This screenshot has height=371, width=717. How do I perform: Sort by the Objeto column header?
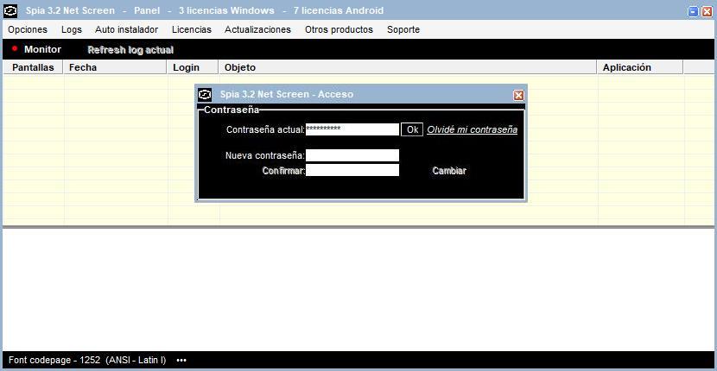[x=408, y=67]
